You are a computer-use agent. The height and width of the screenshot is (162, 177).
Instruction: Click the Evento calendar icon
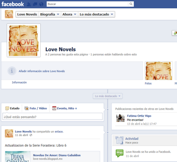click(54, 108)
